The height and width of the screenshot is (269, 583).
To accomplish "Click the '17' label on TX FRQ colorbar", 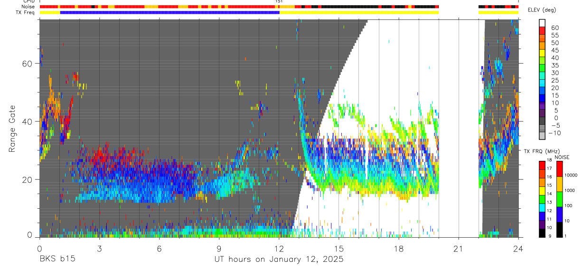I will coord(549,168).
